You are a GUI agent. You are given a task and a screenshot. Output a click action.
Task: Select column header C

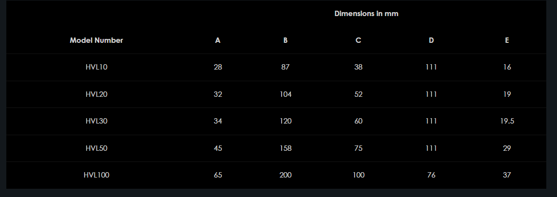(359, 40)
